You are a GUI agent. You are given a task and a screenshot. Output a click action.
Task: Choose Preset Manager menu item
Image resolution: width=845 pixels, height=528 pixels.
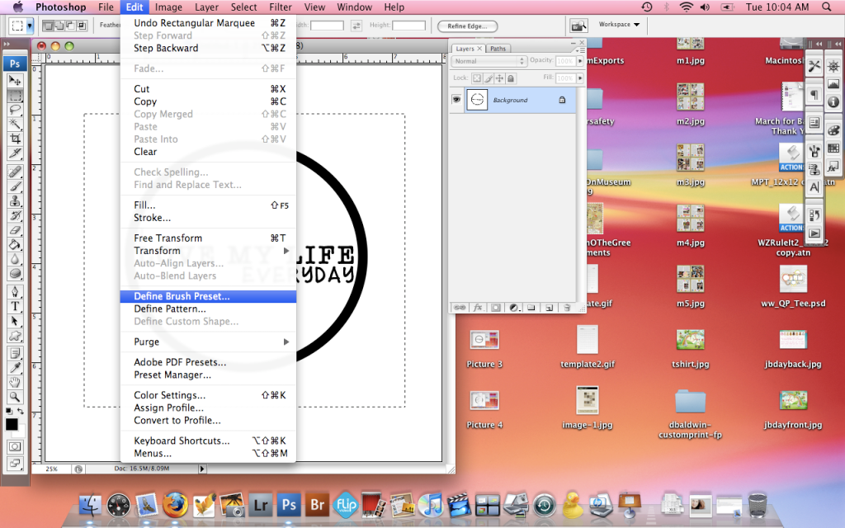208,375
